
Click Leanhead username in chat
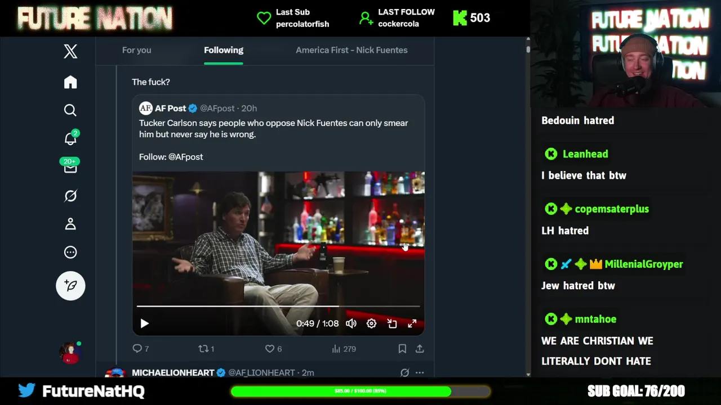coord(585,154)
